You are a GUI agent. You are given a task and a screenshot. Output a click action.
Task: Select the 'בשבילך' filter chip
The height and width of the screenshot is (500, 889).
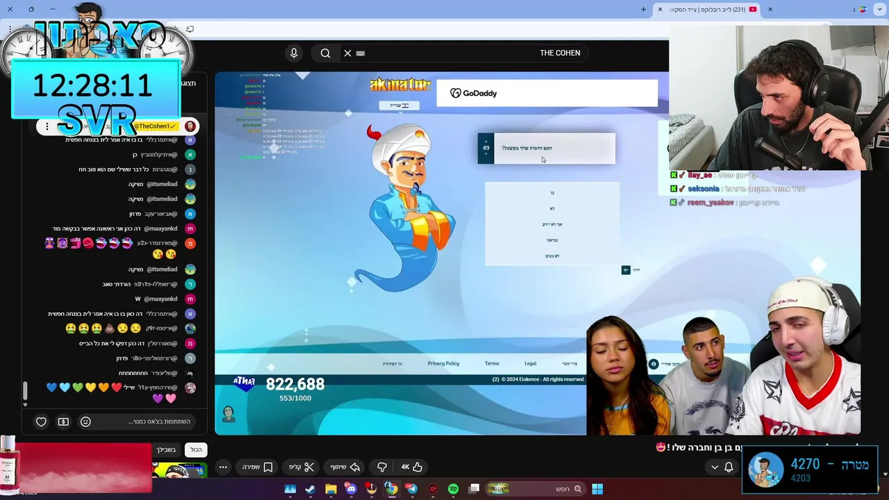166,450
